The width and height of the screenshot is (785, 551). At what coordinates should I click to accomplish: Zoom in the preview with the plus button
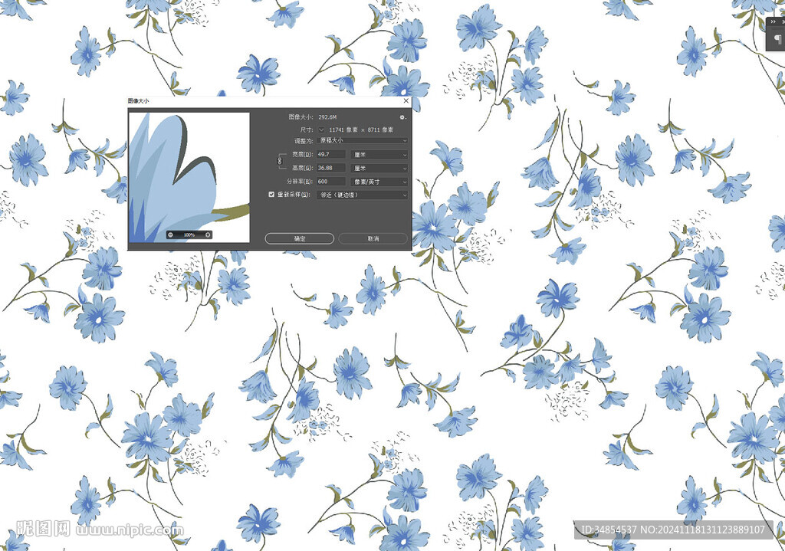click(208, 235)
